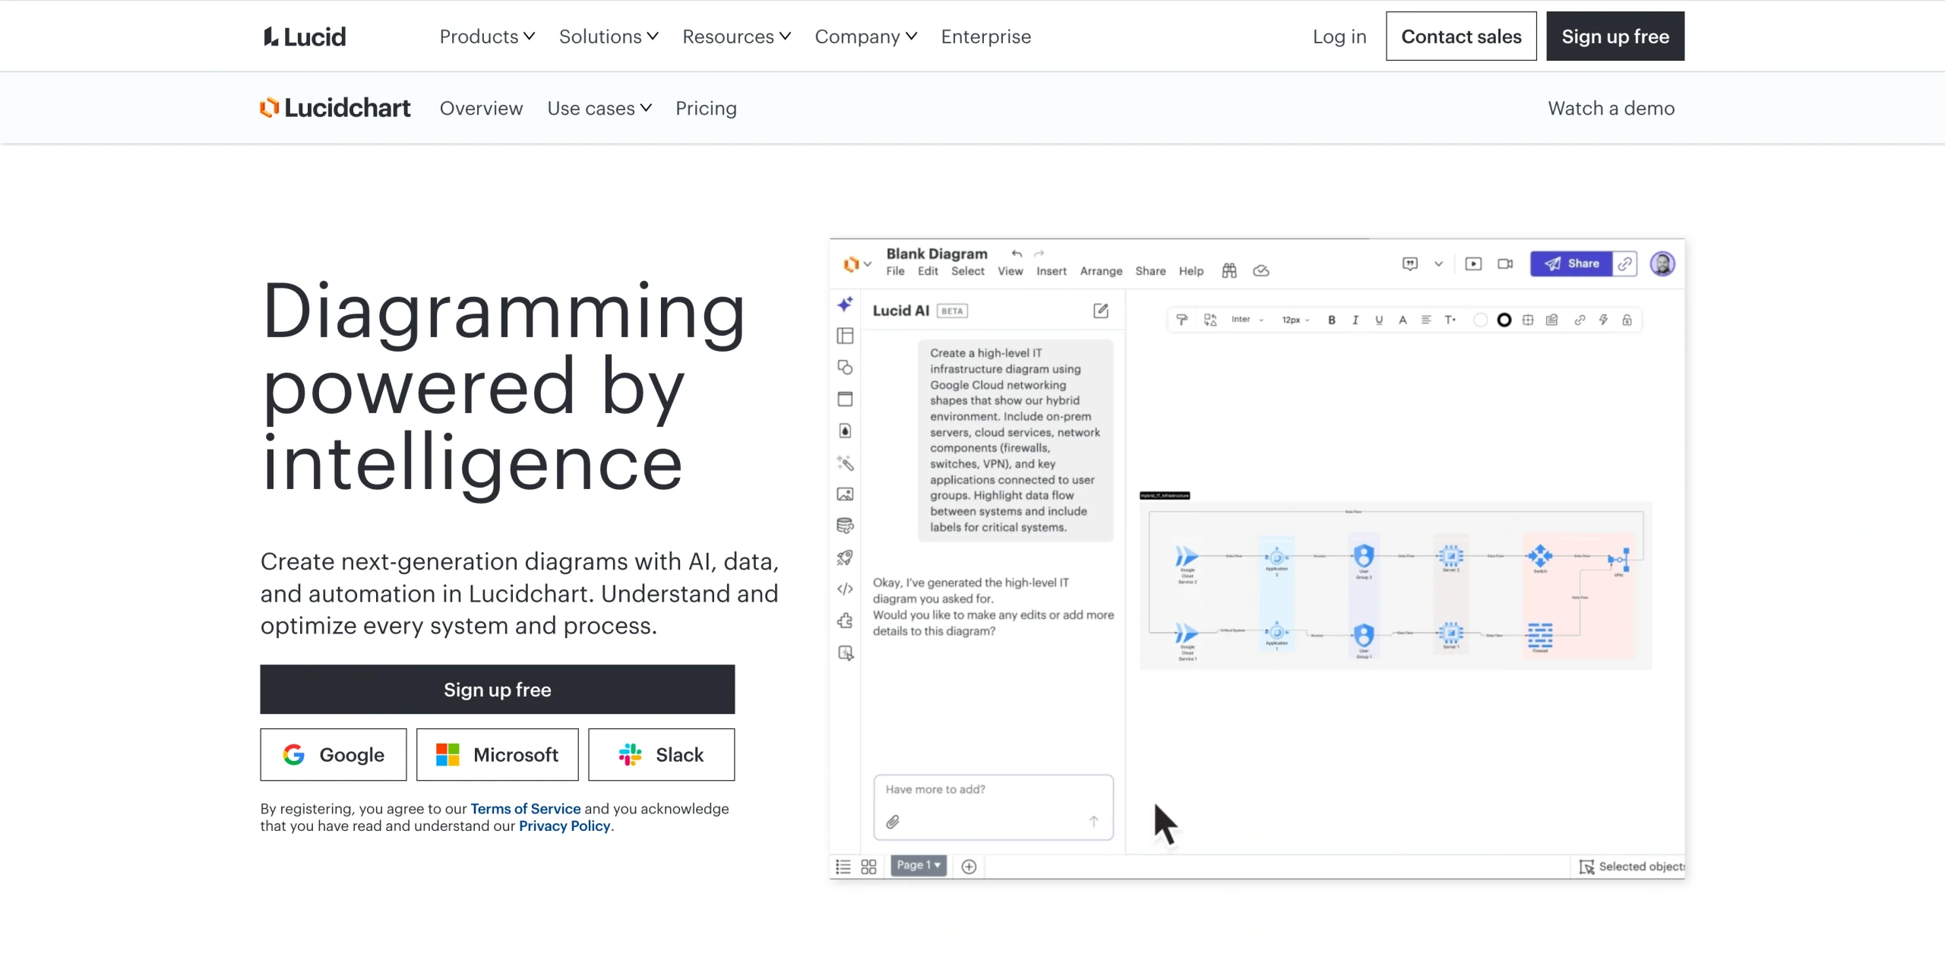Toggle bold text formatting
Image resolution: width=1945 pixels, height=960 pixels.
tap(1330, 320)
